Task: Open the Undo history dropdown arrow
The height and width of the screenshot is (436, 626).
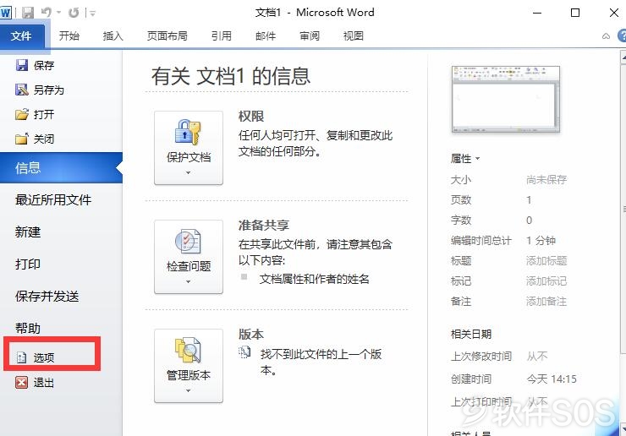Action: [x=58, y=13]
